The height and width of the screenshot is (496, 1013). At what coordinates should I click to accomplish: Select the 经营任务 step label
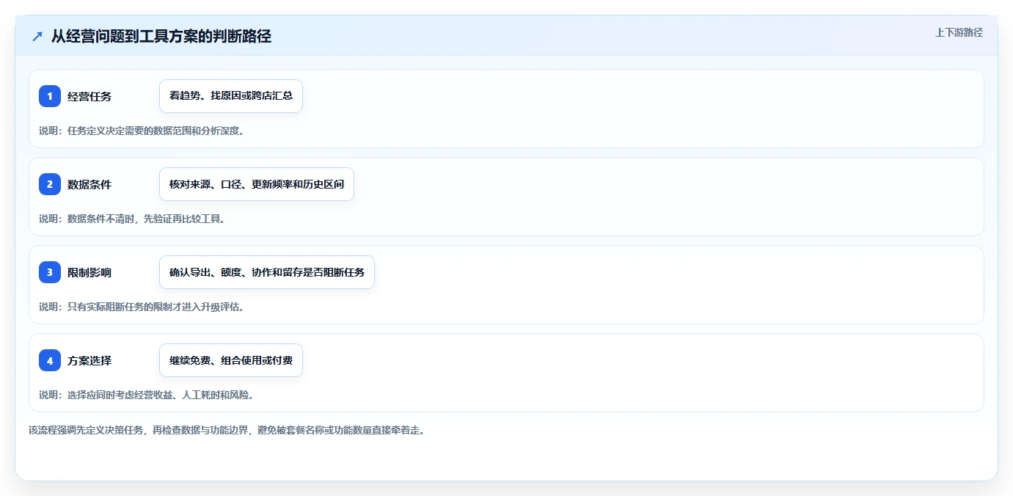coord(89,96)
